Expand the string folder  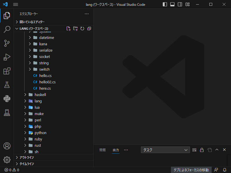pos(54,63)
